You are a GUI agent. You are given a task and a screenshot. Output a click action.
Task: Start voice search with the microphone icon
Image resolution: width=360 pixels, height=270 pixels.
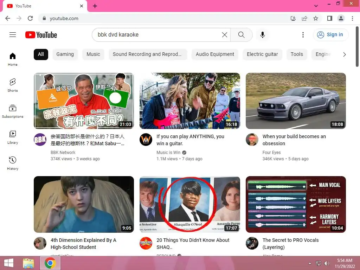[x=262, y=35]
